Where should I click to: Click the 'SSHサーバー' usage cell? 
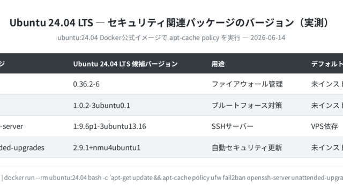pyautogui.click(x=232, y=127)
